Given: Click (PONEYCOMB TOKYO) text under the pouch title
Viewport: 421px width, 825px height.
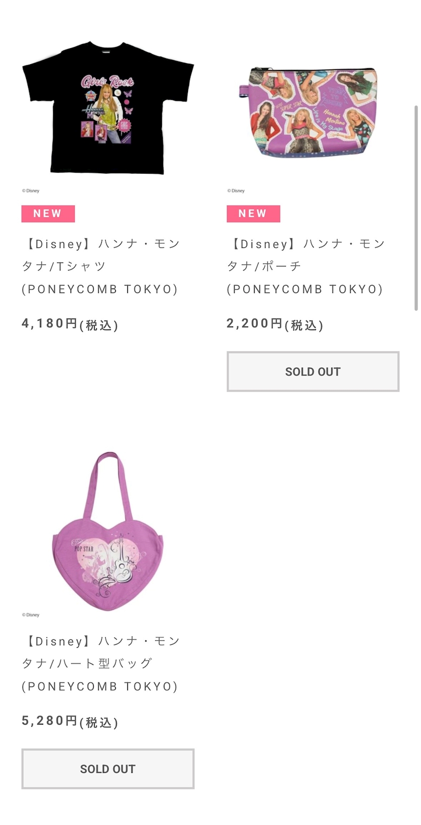Looking at the screenshot, I should pyautogui.click(x=305, y=290).
